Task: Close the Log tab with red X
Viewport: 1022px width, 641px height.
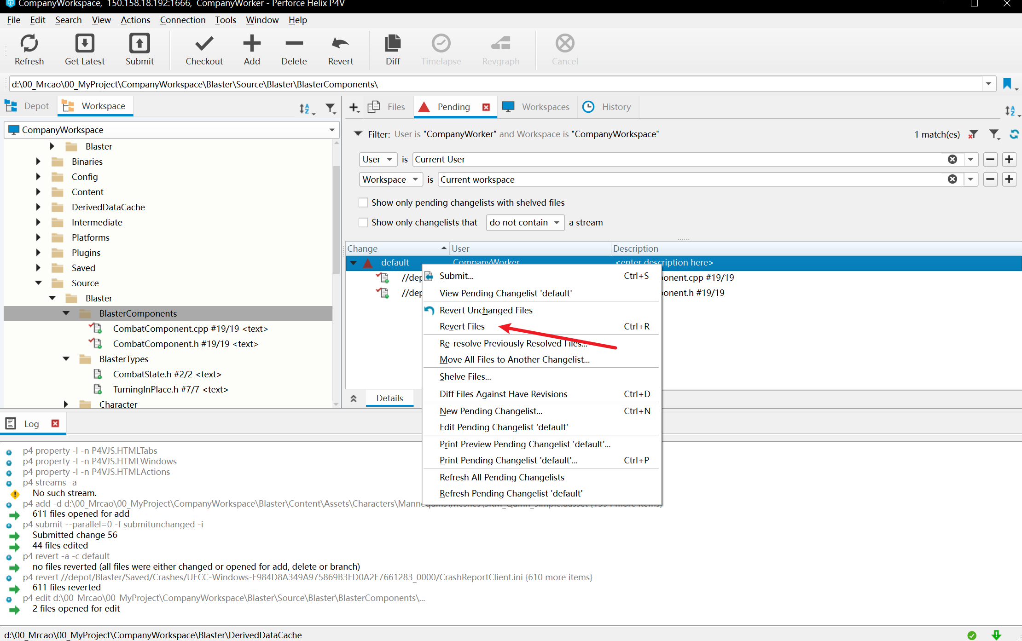Action: coord(55,423)
